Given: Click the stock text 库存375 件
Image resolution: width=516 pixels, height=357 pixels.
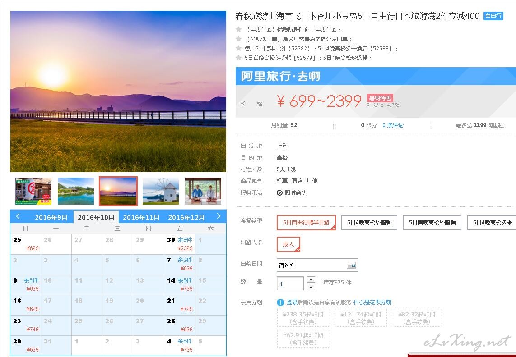Looking at the screenshot, I should [x=337, y=283].
